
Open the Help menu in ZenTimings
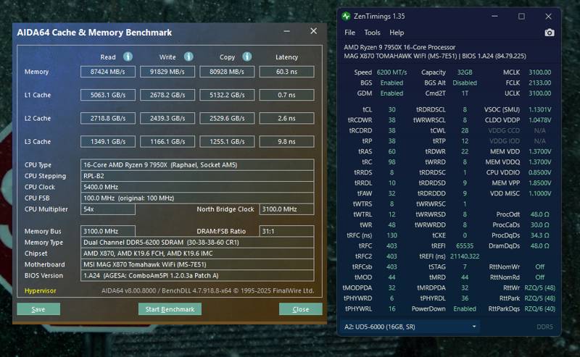(x=397, y=33)
